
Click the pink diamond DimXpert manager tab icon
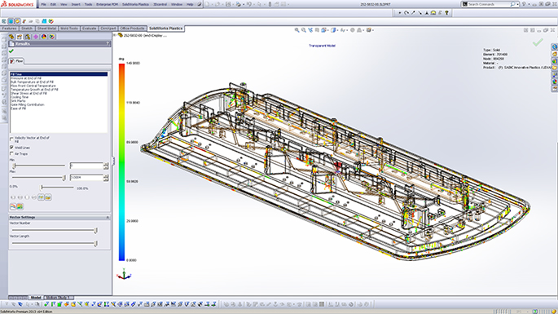[x=36, y=37]
